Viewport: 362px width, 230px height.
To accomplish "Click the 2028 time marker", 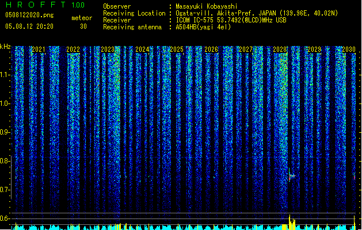I will tap(280, 49).
